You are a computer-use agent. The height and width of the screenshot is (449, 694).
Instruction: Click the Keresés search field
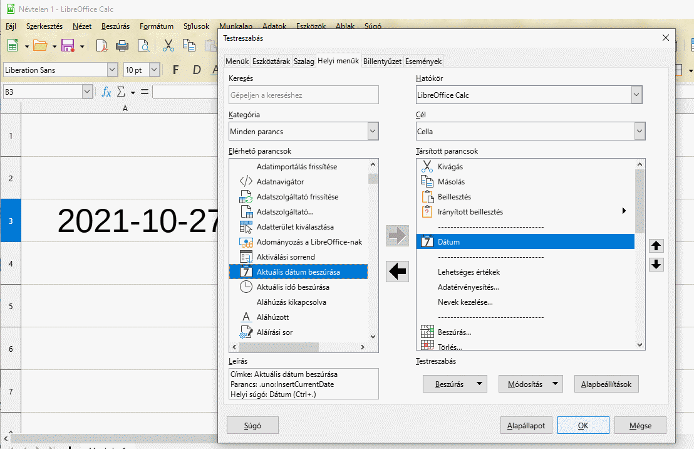tap(304, 95)
